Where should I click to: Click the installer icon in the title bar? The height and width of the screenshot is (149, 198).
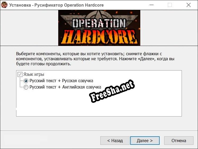(x=4, y=5)
